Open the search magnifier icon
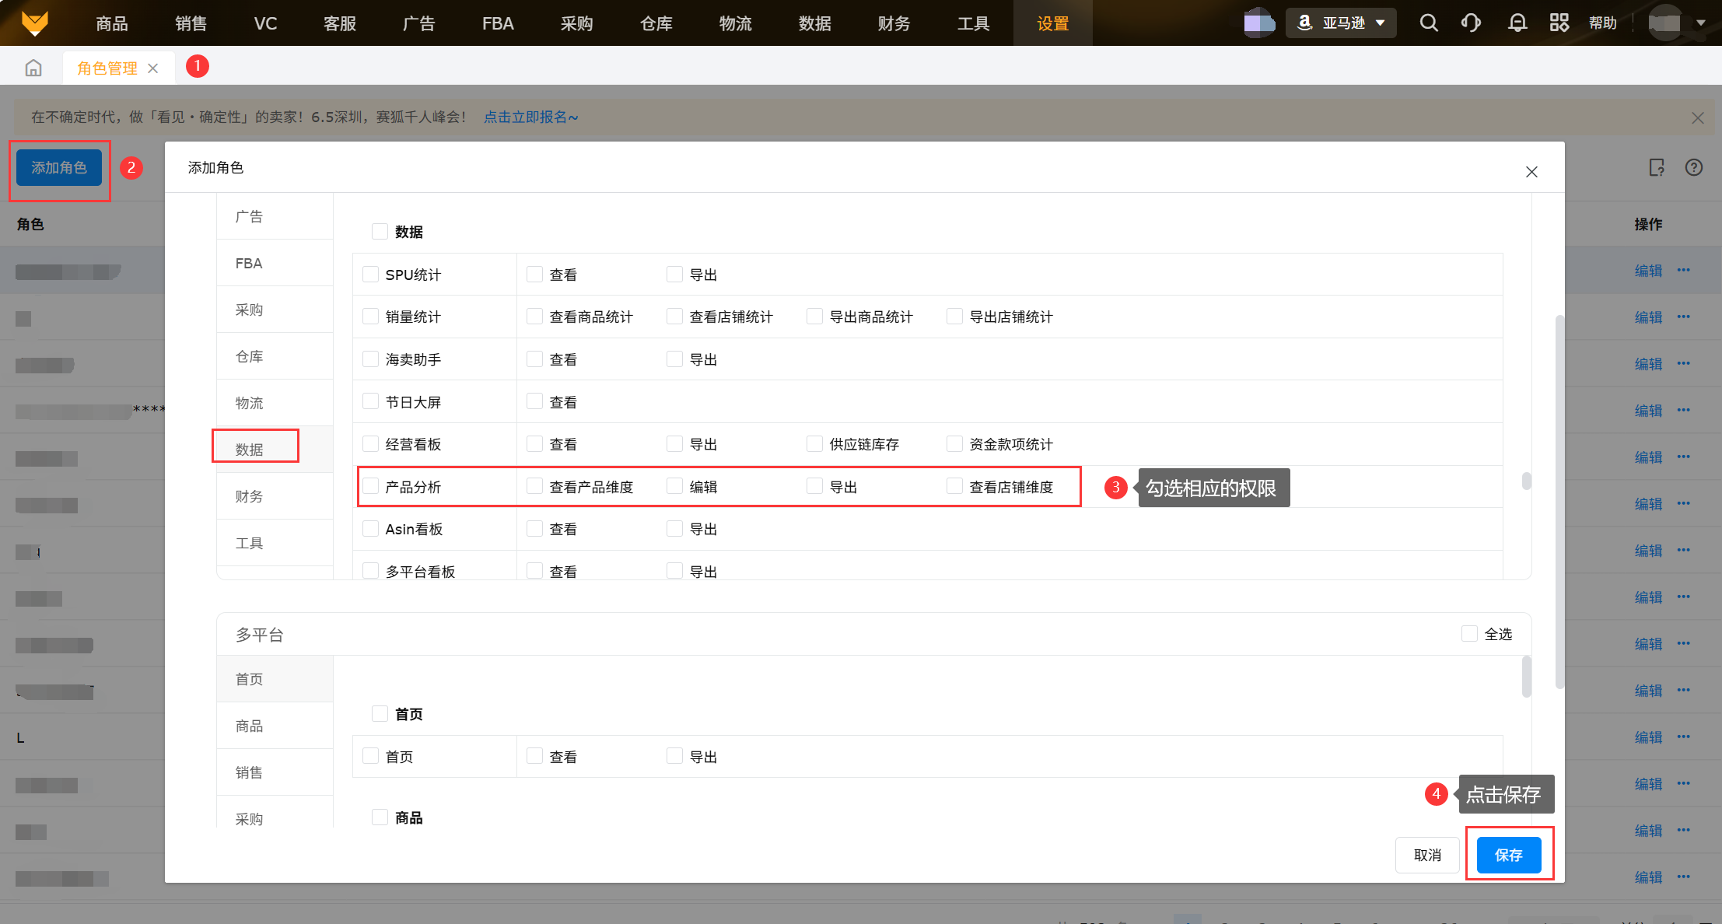The height and width of the screenshot is (924, 1722). click(1428, 23)
